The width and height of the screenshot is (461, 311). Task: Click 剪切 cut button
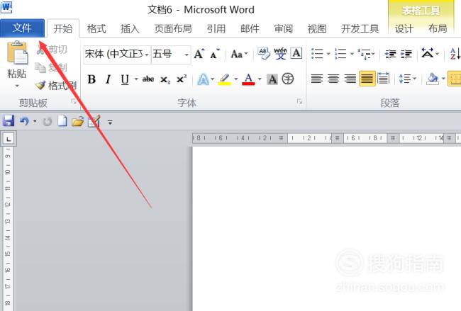[x=52, y=50]
